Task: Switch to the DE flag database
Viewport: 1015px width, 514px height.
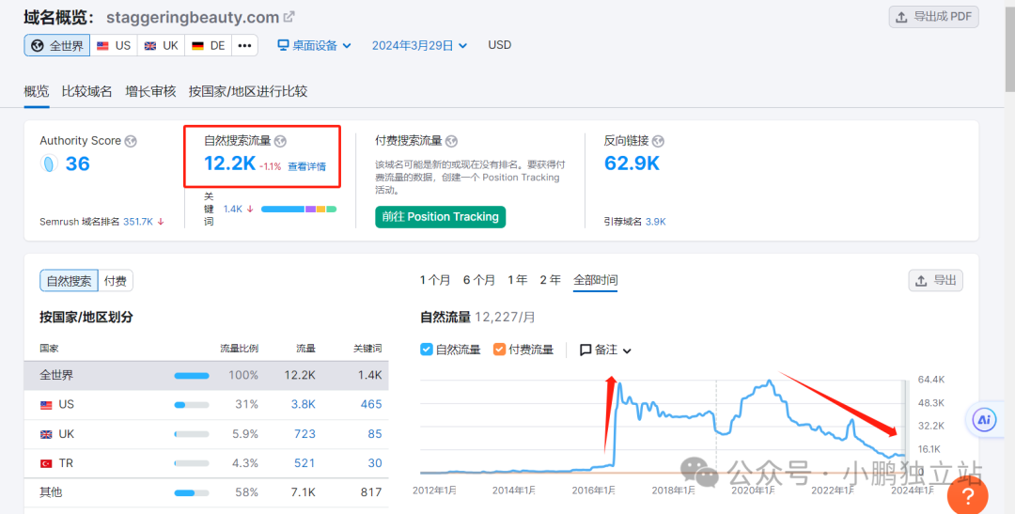Action: click(209, 45)
